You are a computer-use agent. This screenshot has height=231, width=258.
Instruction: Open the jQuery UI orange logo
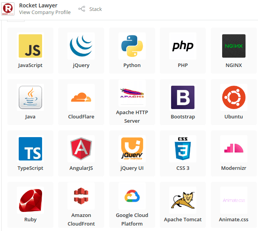(132, 149)
